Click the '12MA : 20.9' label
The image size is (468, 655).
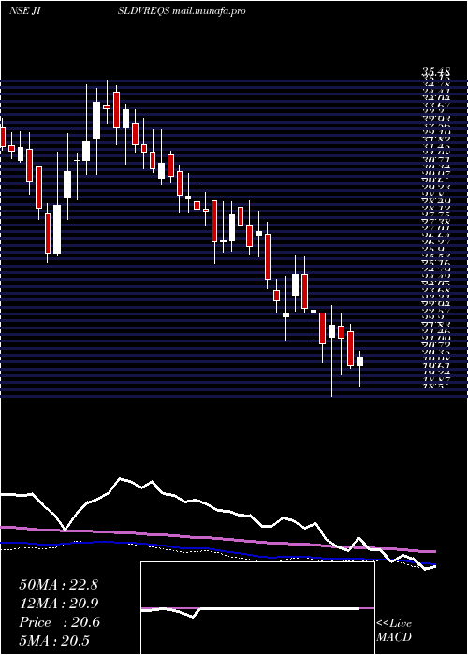58,604
